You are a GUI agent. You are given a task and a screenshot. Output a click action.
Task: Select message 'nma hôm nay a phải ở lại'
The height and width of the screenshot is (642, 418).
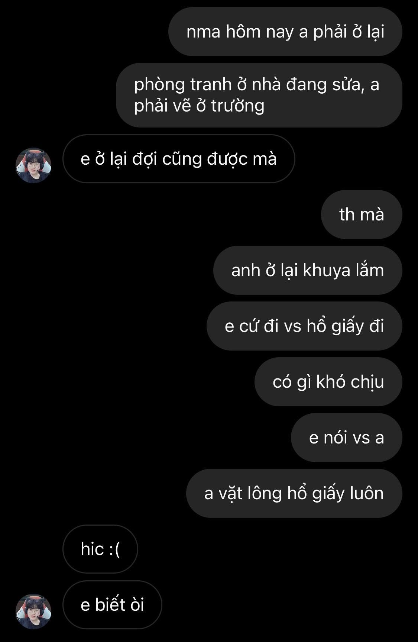285,32
